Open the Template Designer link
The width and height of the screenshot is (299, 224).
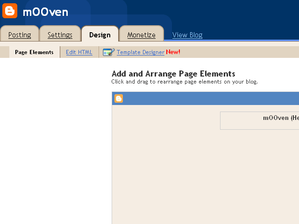141,52
